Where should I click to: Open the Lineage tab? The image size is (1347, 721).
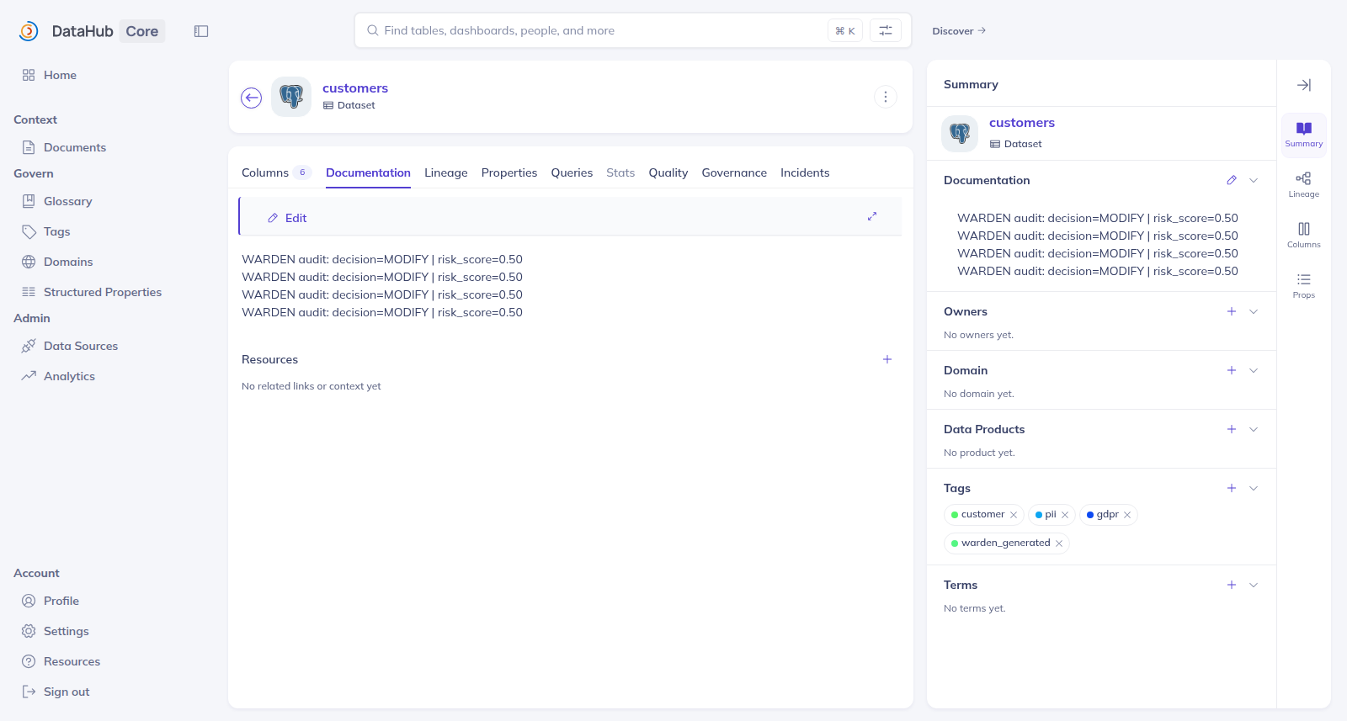pos(446,172)
